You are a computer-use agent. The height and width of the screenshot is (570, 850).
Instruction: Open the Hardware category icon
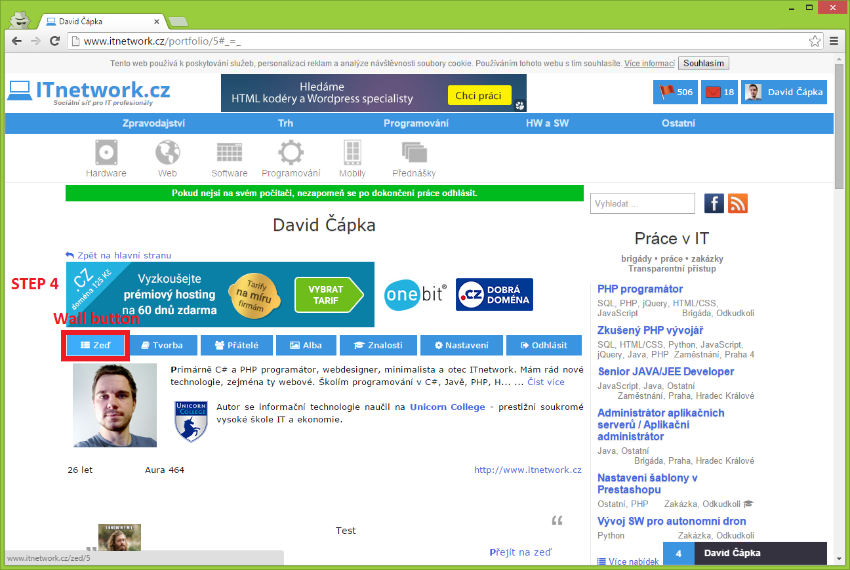pos(106,153)
